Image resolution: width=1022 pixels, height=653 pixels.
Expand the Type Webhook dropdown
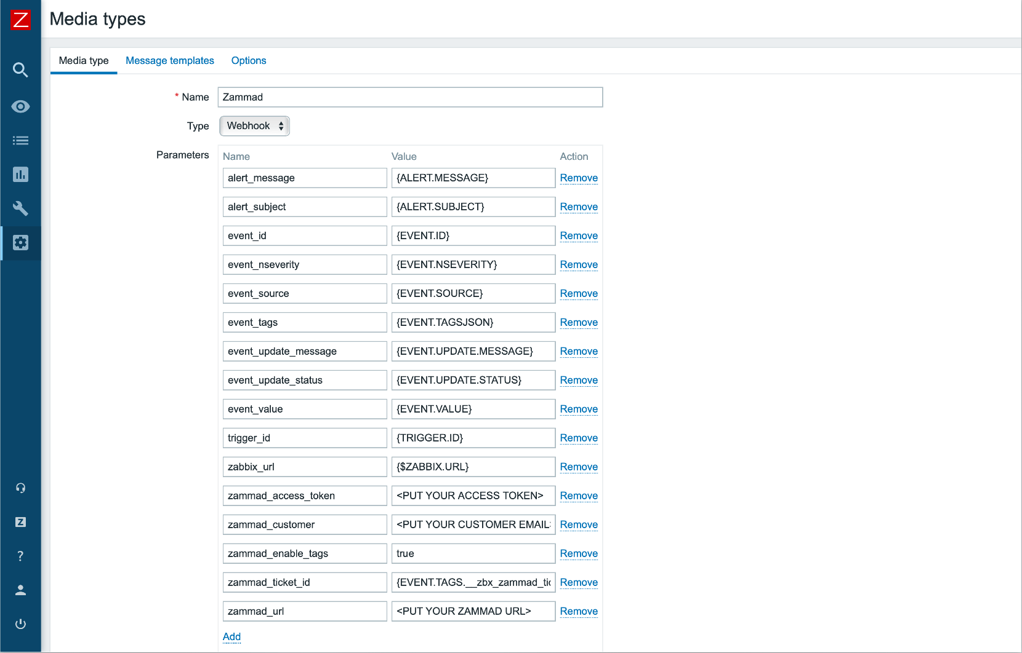tap(254, 126)
